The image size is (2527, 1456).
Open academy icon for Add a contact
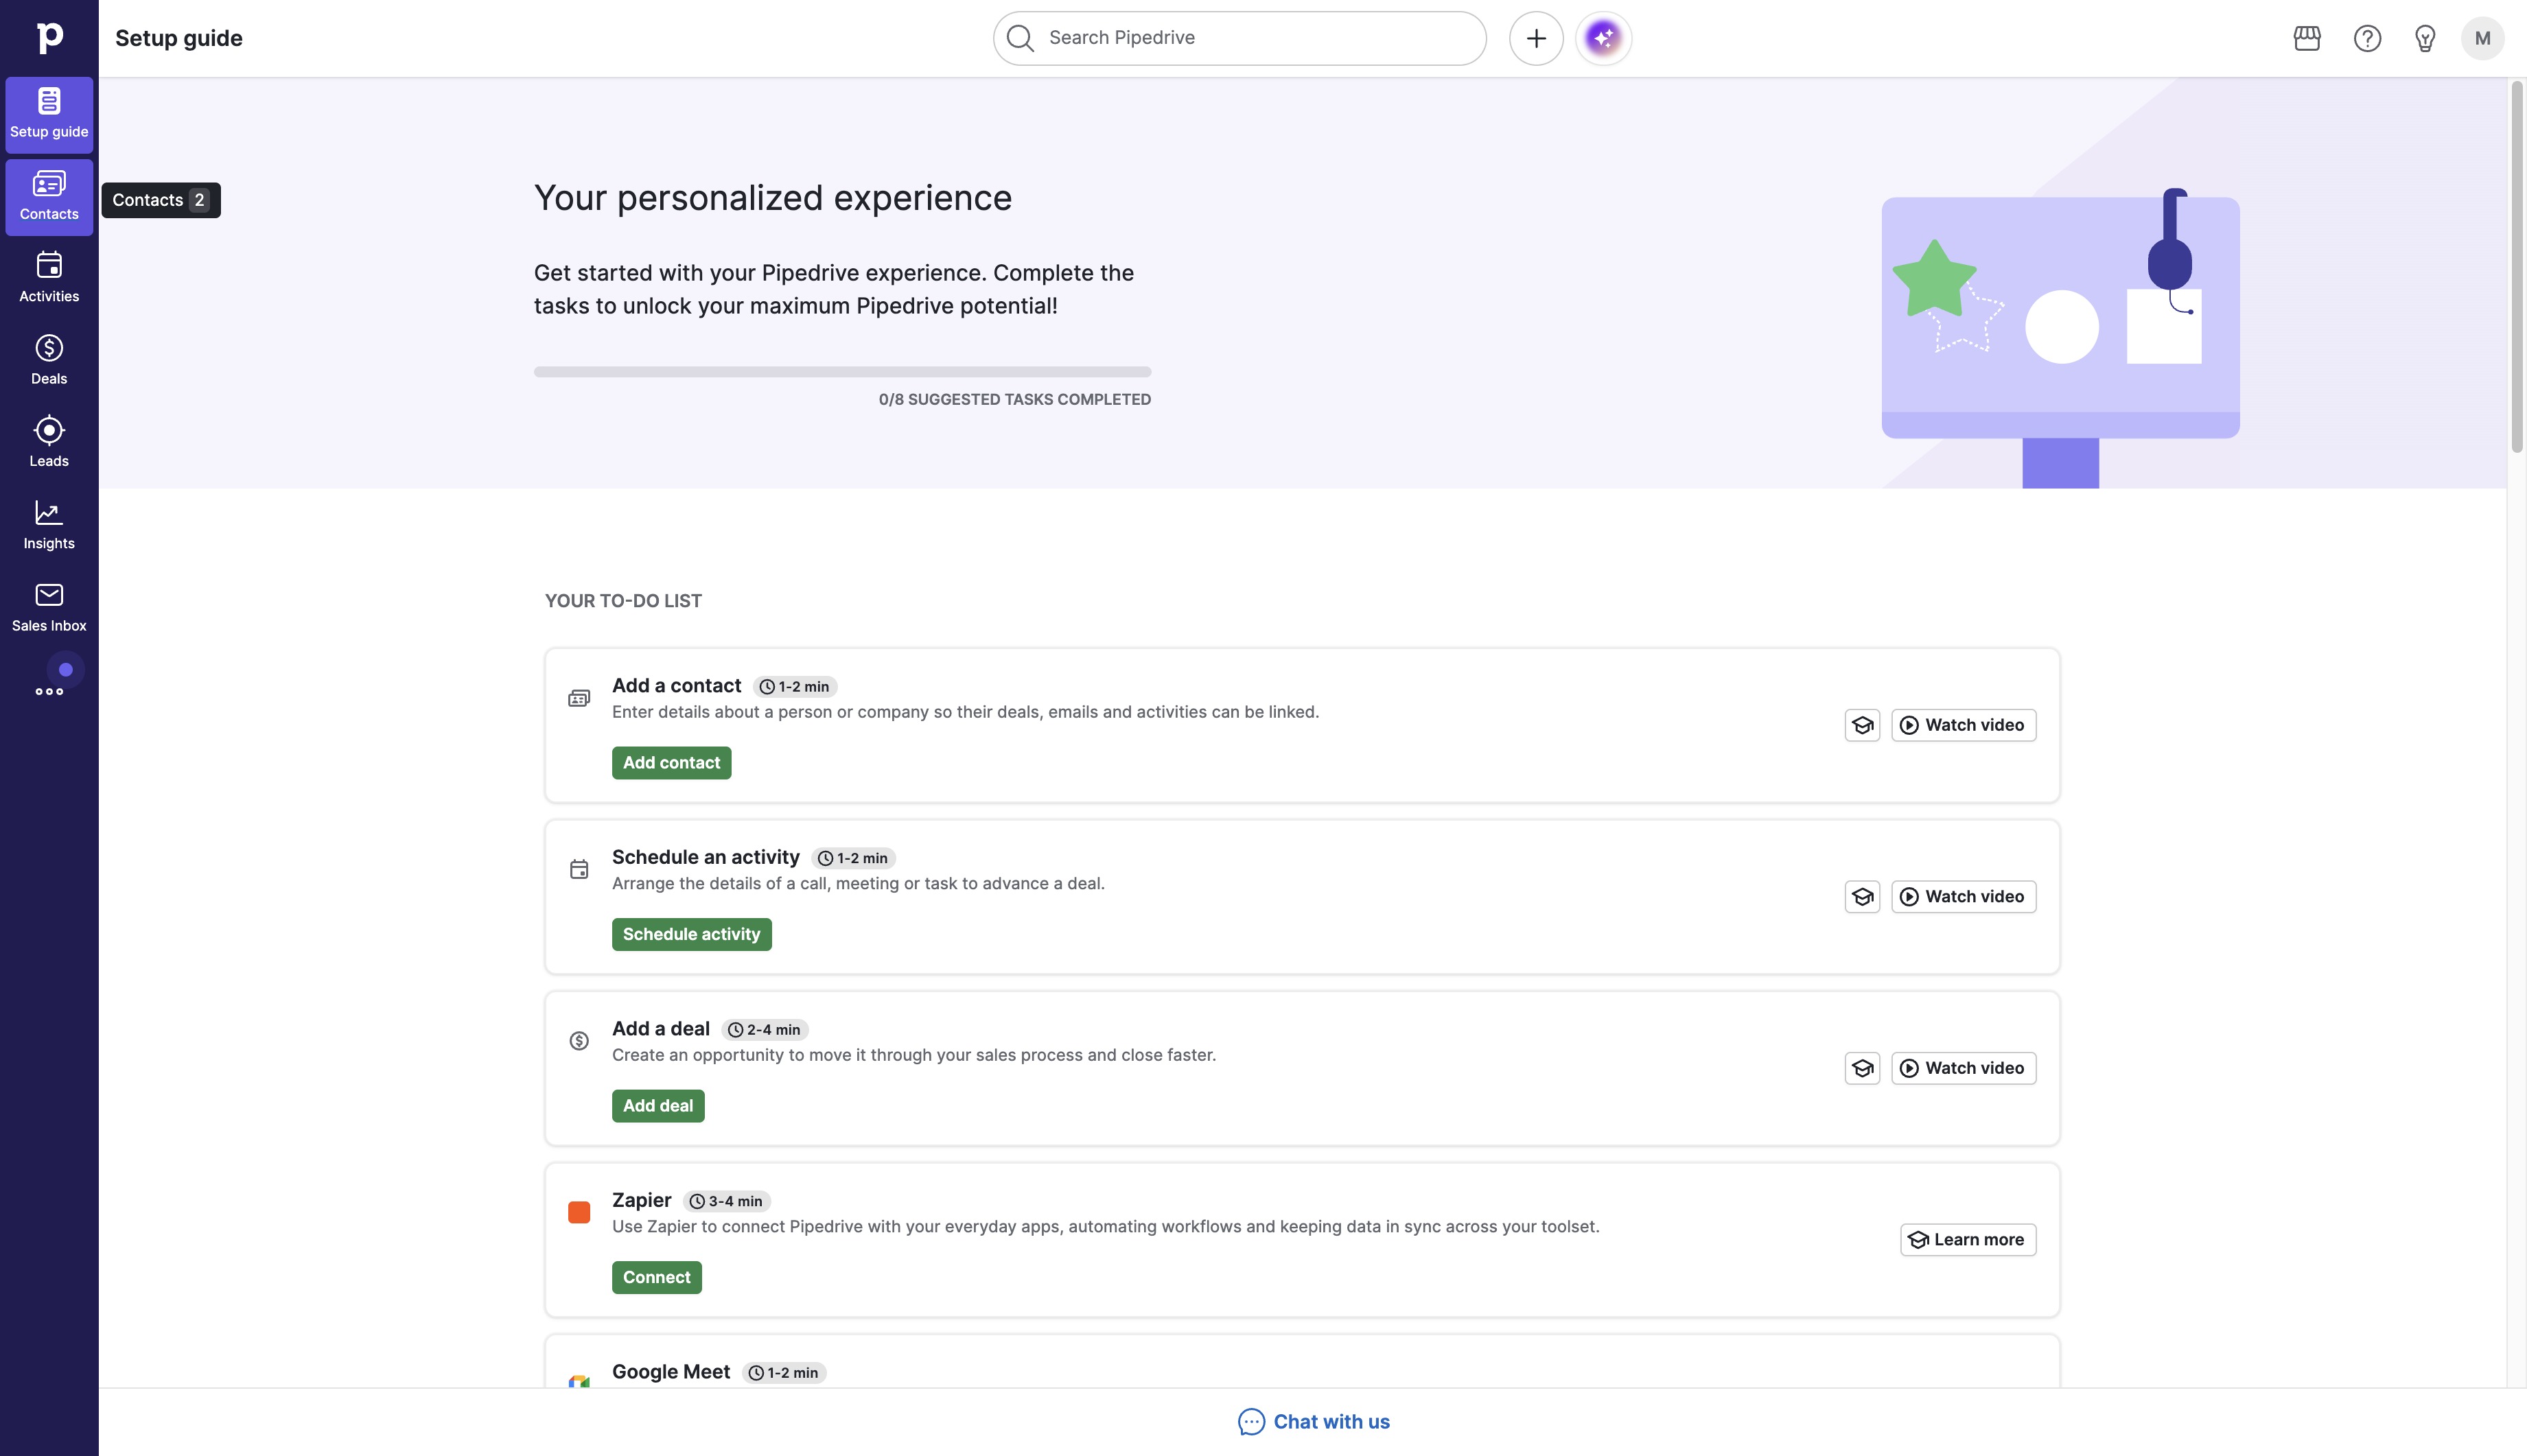tap(1862, 725)
